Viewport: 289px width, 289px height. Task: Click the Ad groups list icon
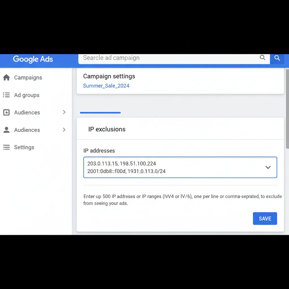[x=6, y=95]
